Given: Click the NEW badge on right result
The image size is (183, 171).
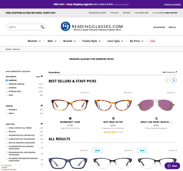Looking at the screenshot, I should pos(142,150).
